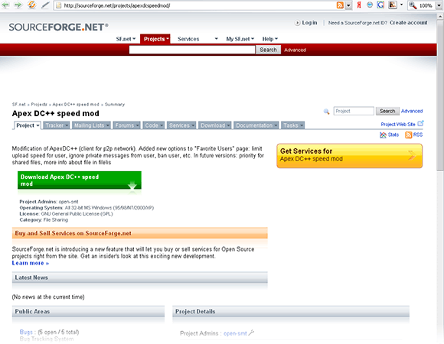Click the SourceForge.net logo
Screen dimensions: 444x344
(x=59, y=27)
